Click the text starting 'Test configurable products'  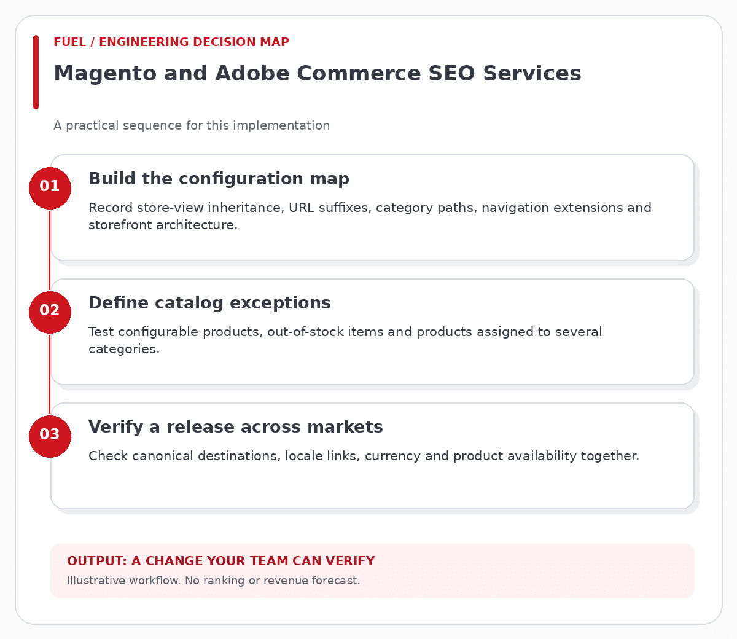pos(345,340)
